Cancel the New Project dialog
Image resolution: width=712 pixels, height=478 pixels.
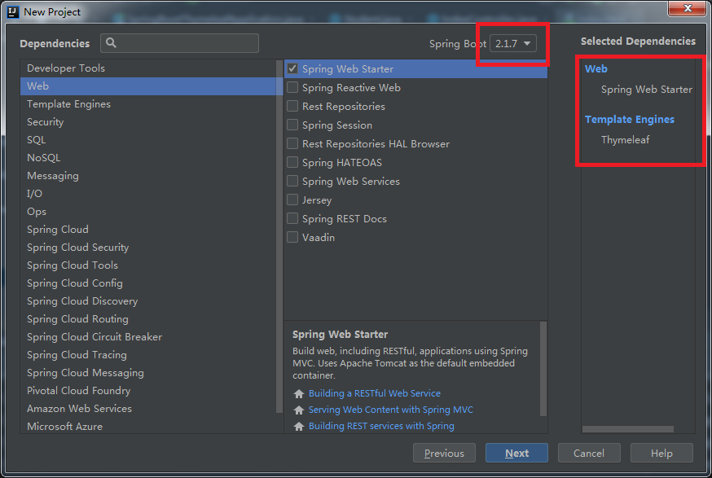(x=589, y=453)
